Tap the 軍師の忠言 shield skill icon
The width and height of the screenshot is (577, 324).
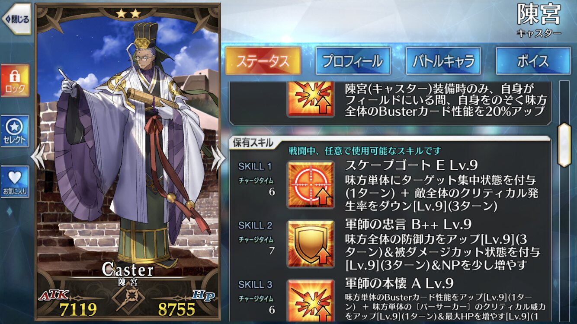point(311,244)
